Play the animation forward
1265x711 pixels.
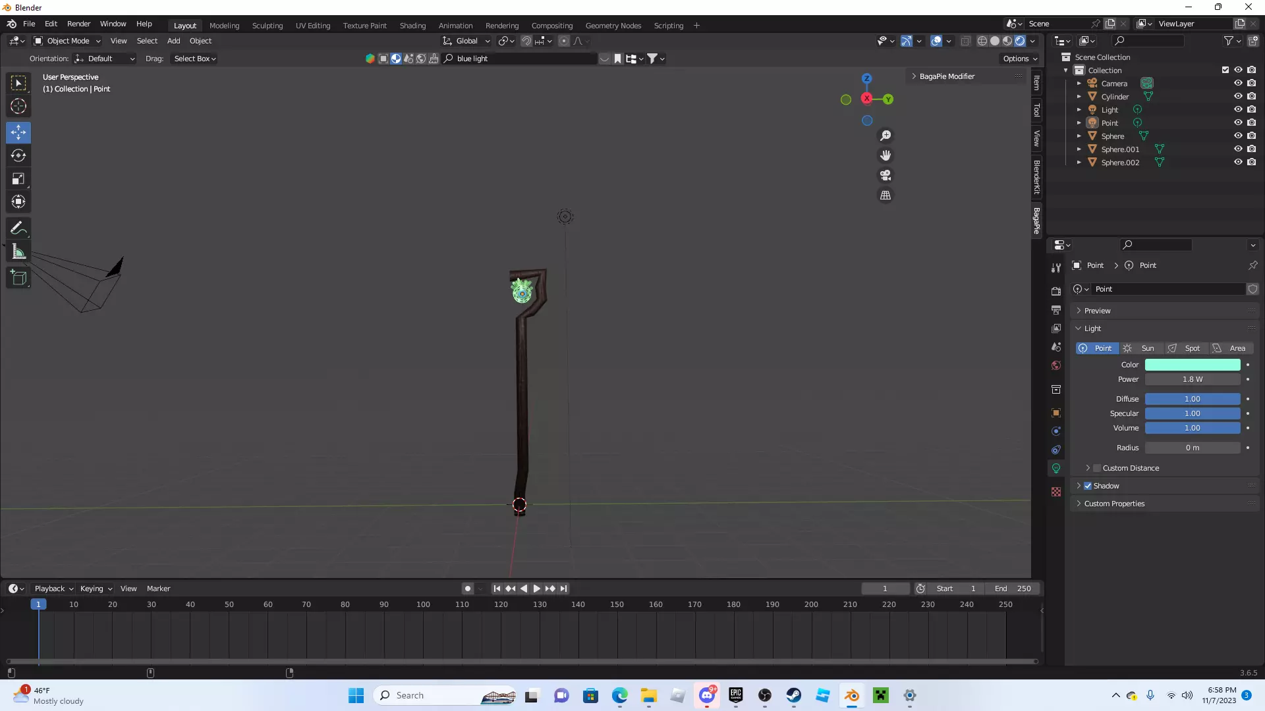[x=537, y=589]
